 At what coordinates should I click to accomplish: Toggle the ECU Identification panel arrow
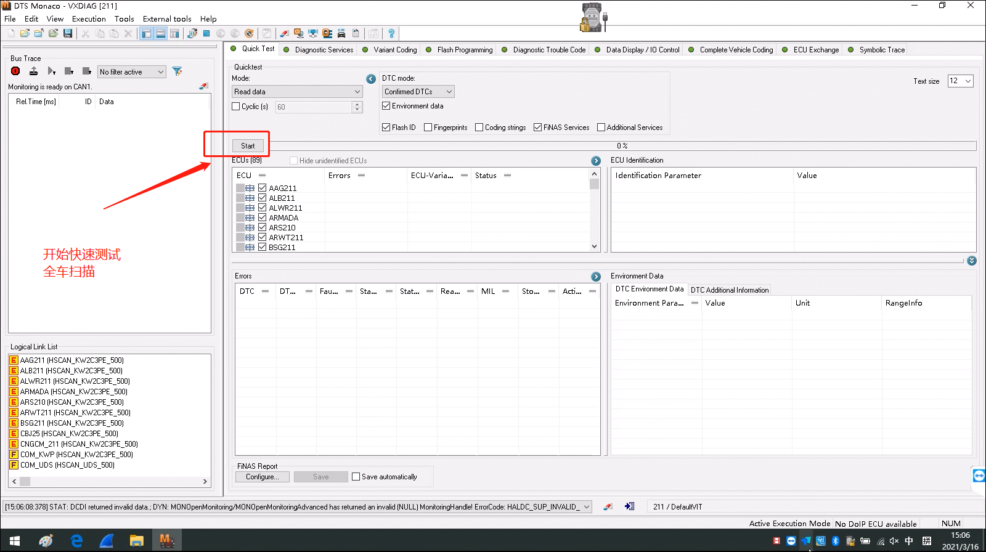point(596,161)
